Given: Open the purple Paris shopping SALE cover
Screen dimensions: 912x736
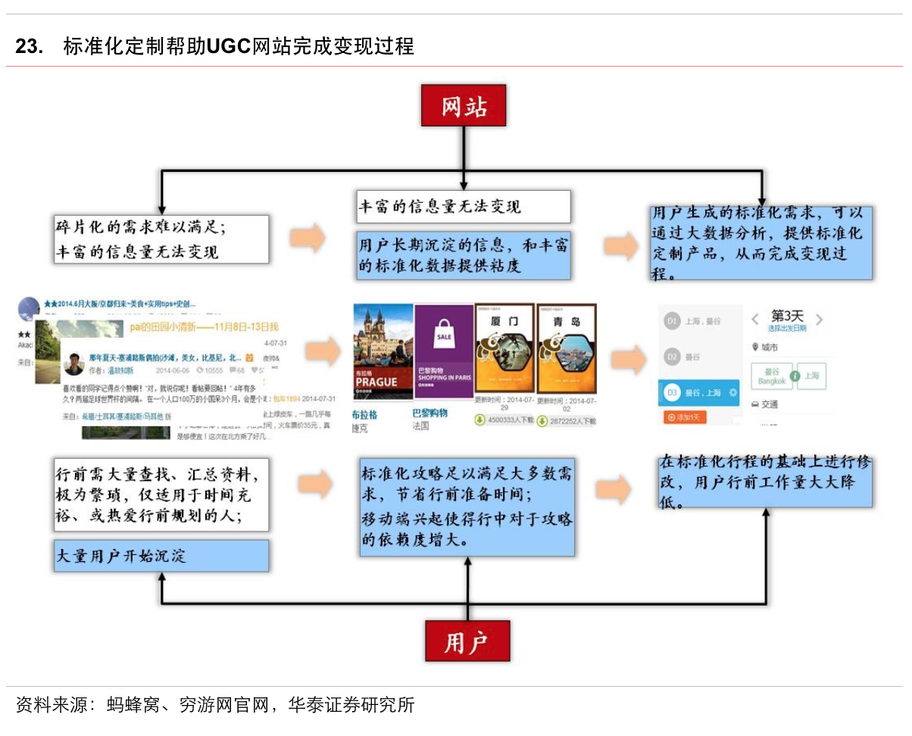Looking at the screenshot, I should [x=444, y=351].
